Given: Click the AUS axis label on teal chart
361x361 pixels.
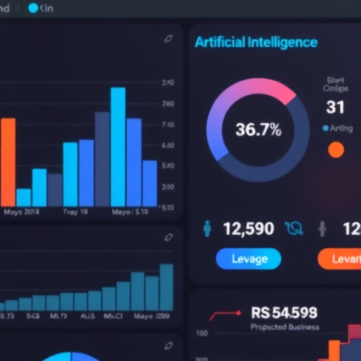Looking at the screenshot, I should (87, 316).
